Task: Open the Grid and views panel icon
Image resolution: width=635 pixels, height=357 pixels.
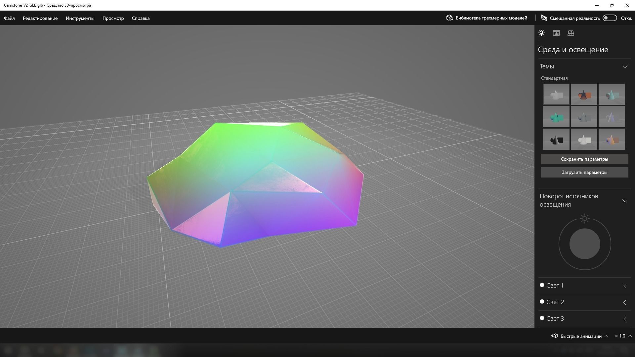Action: [x=571, y=33]
